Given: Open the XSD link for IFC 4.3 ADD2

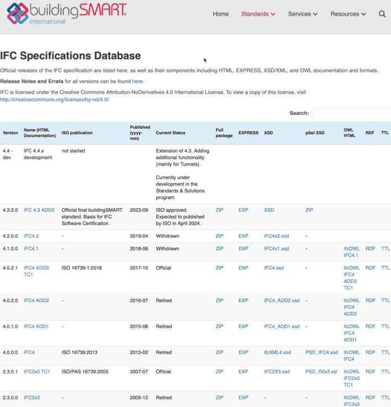Looking at the screenshot, I should pos(269,210).
